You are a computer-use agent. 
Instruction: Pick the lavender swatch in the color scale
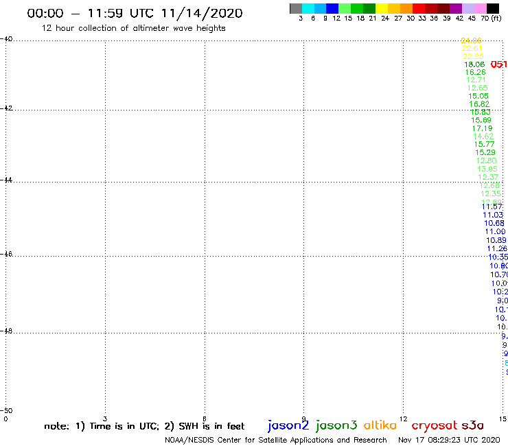[468, 8]
